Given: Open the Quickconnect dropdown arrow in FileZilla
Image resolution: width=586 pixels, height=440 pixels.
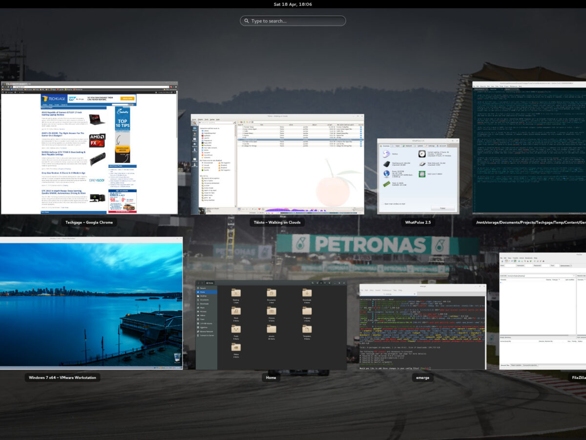Looking at the screenshot, I should point(571,265).
